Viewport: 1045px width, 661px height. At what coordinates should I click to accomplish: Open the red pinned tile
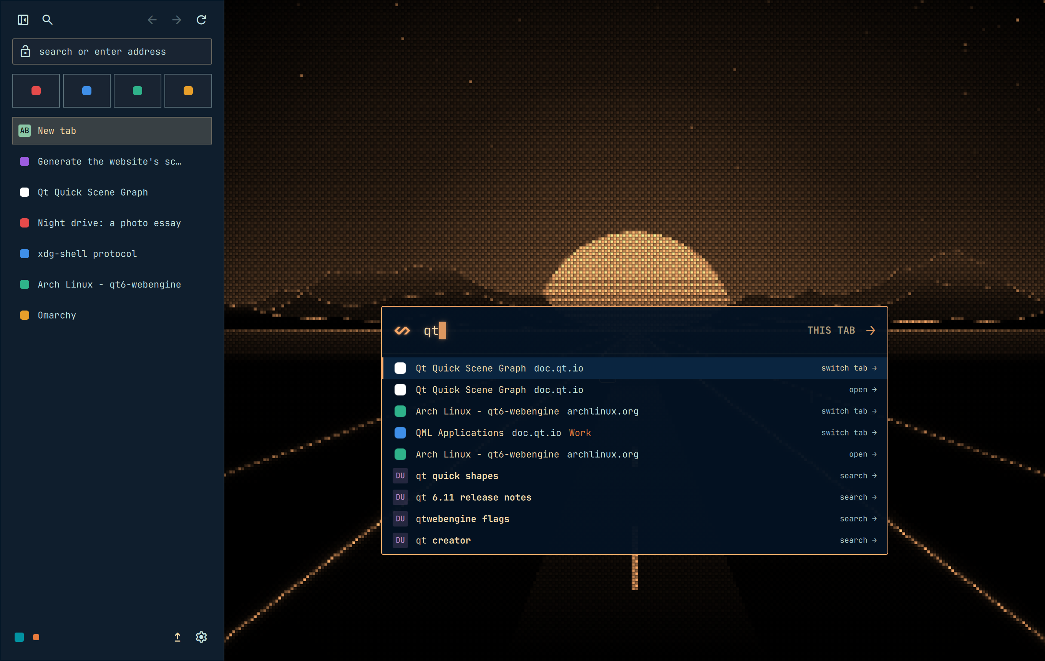[x=36, y=91]
